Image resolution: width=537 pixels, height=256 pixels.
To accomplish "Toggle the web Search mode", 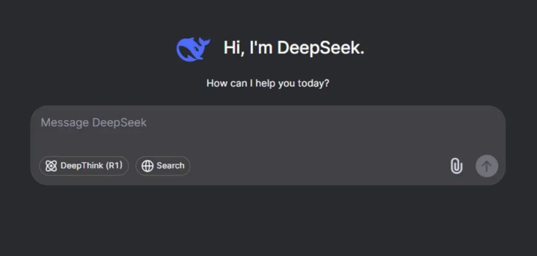I will (x=163, y=166).
